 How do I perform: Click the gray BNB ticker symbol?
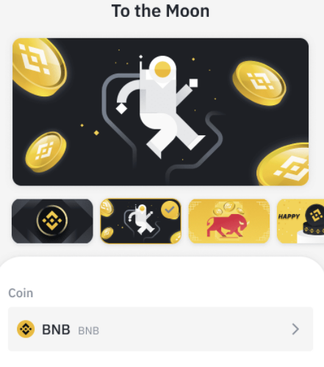tap(89, 331)
